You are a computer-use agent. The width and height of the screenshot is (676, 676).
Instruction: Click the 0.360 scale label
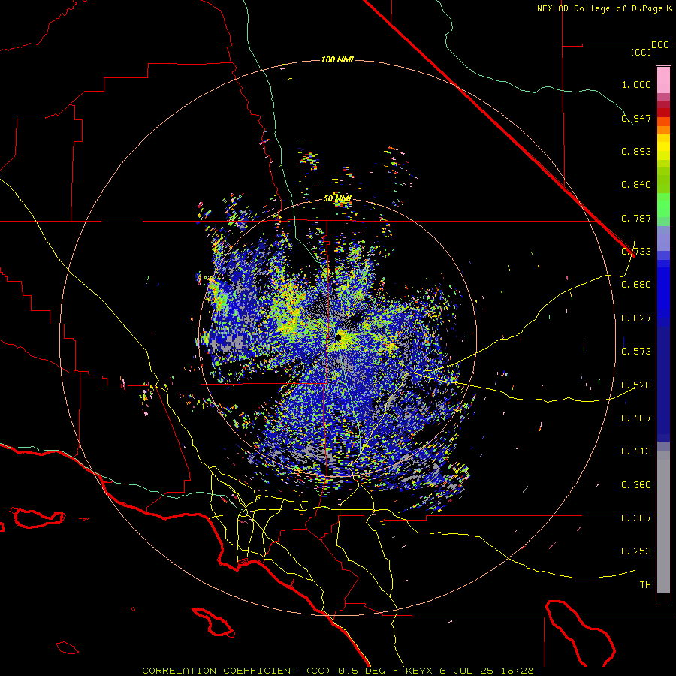(636, 485)
